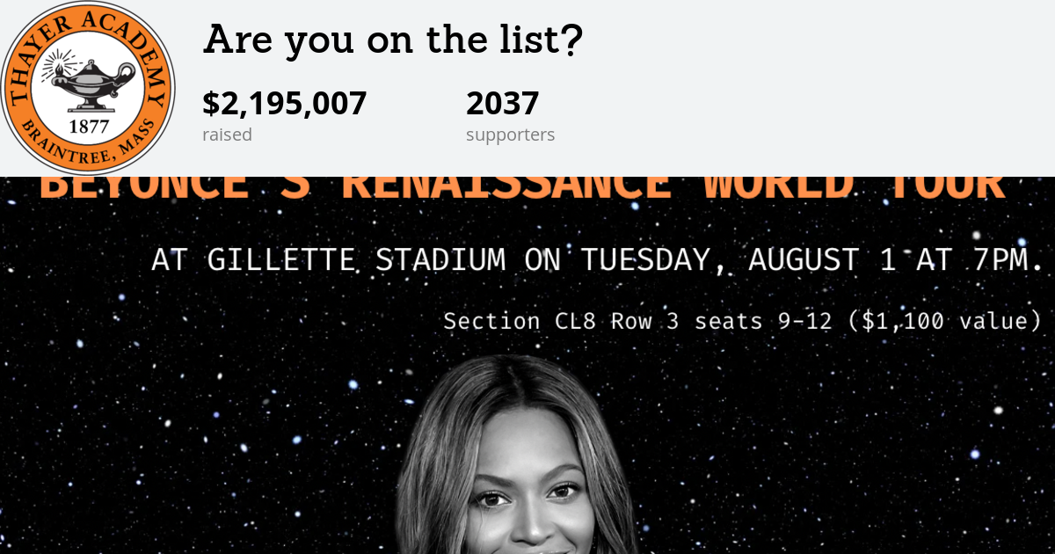Click the 1877 year on the seal
Viewport: 1055px width, 554px height.
click(x=89, y=126)
